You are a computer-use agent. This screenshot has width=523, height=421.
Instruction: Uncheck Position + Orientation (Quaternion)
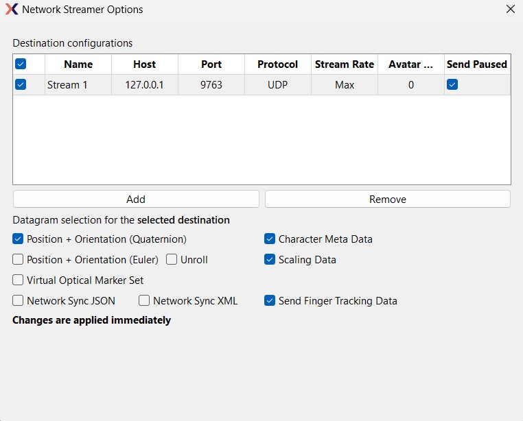(18, 239)
